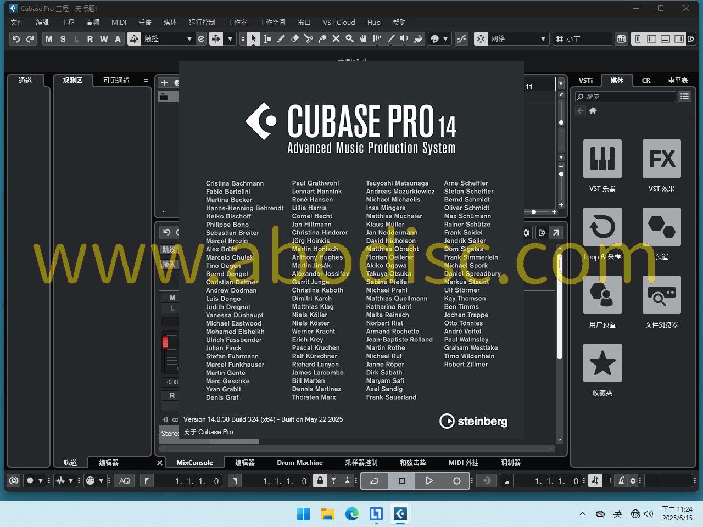The image size is (703, 527).
Task: Toggle global Mute M state button
Action: pyautogui.click(x=49, y=39)
